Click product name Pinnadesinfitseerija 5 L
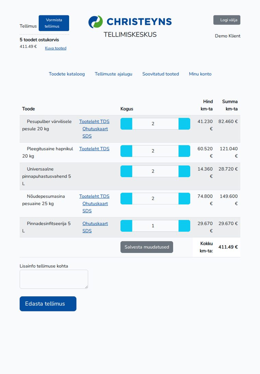The image size is (260, 374). tap(46, 227)
